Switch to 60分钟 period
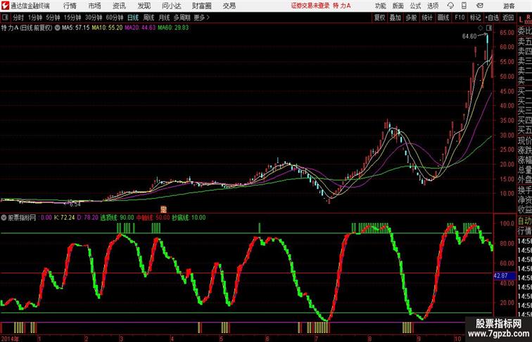 [x=115, y=18]
